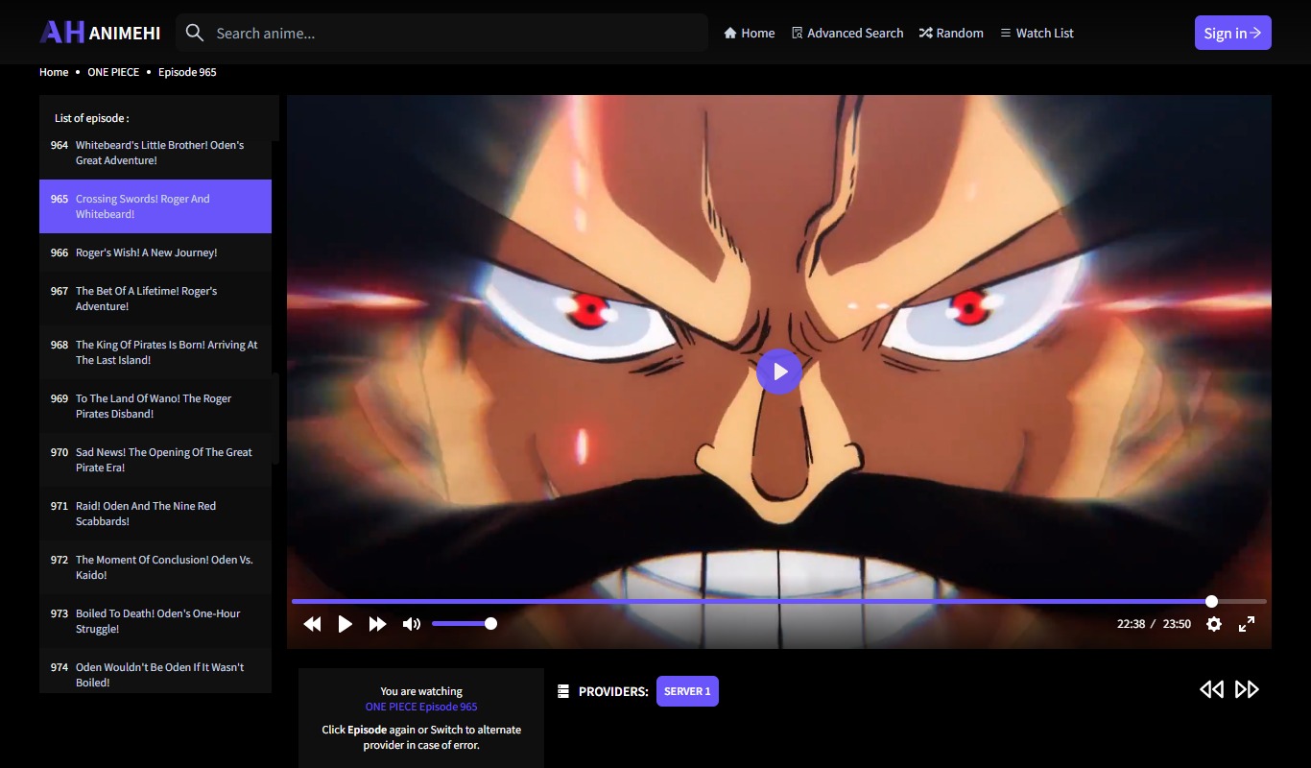Viewport: 1311px width, 768px height.
Task: Open a Random anime
Action: click(951, 33)
